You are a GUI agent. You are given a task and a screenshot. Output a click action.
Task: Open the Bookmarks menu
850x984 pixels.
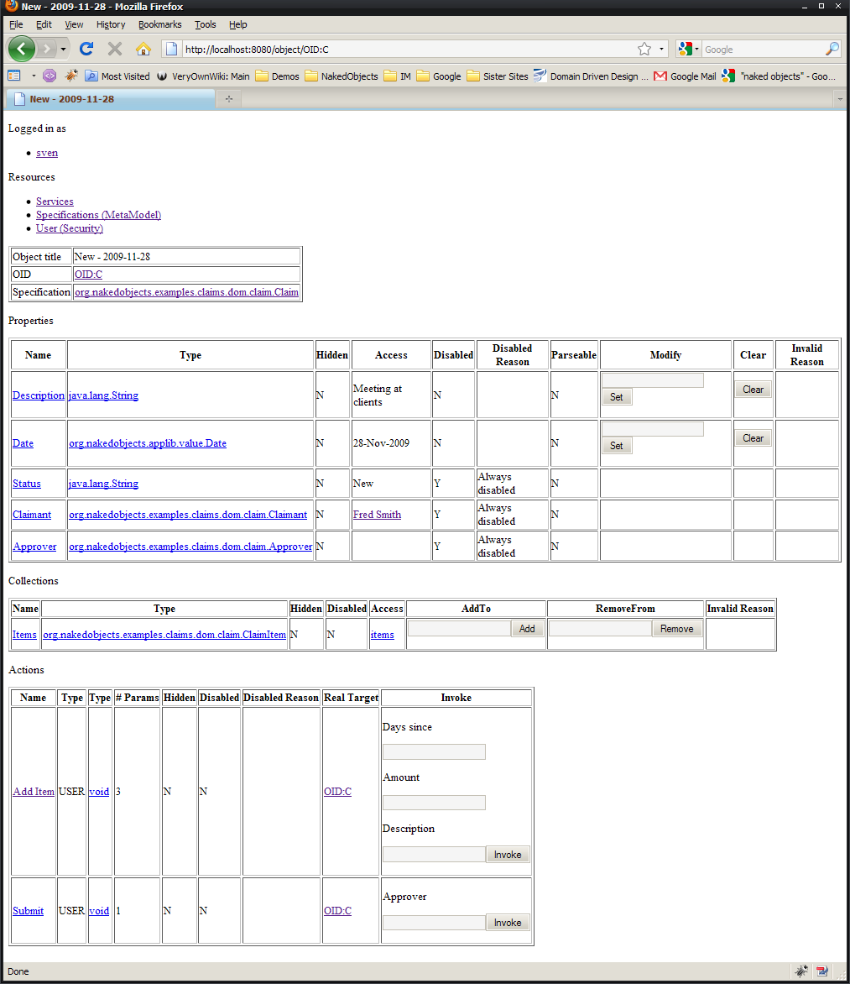point(159,25)
